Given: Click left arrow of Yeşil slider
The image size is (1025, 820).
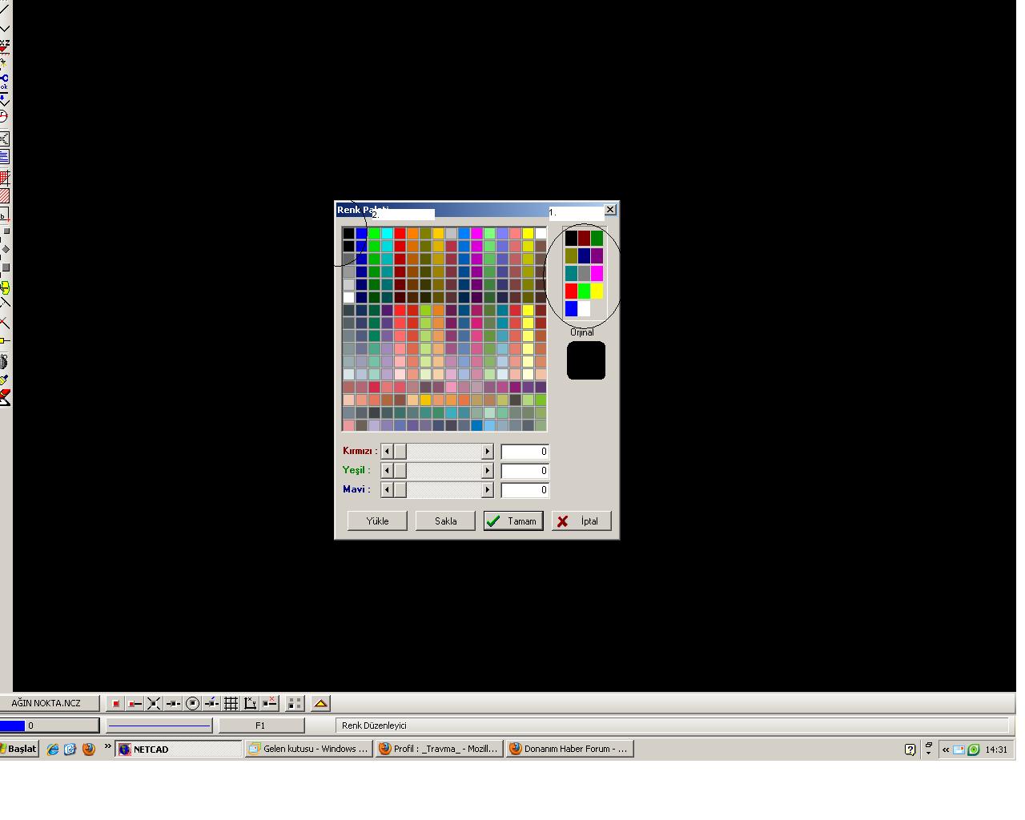Looking at the screenshot, I should pos(388,471).
